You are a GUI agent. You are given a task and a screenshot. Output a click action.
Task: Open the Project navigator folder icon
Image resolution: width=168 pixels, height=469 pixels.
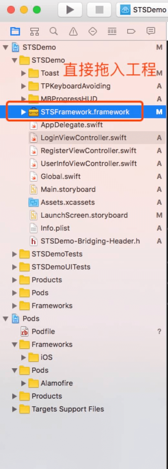pos(15,31)
